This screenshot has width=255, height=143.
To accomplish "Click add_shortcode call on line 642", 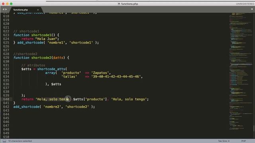I will [26, 107].
